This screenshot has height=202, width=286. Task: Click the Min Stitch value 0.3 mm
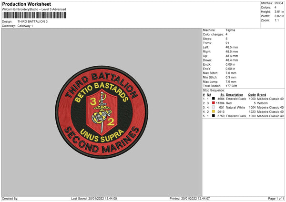231,77
